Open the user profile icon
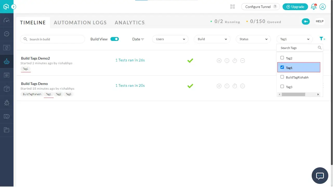333x187 pixels. 323,7
